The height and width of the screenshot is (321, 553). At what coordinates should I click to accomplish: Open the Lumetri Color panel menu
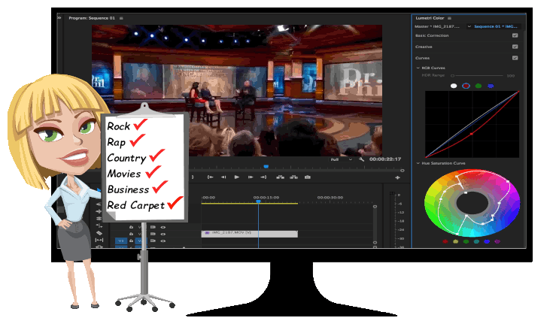coord(449,18)
